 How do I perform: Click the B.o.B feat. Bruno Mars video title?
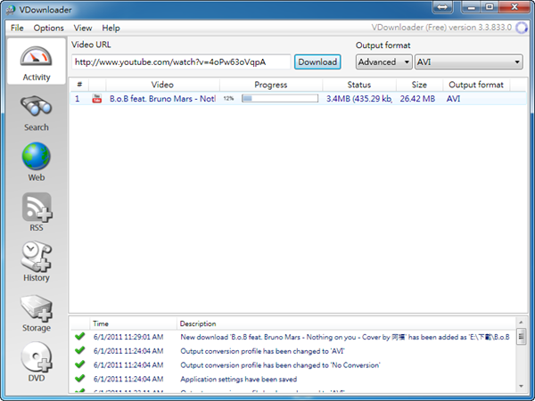(162, 99)
